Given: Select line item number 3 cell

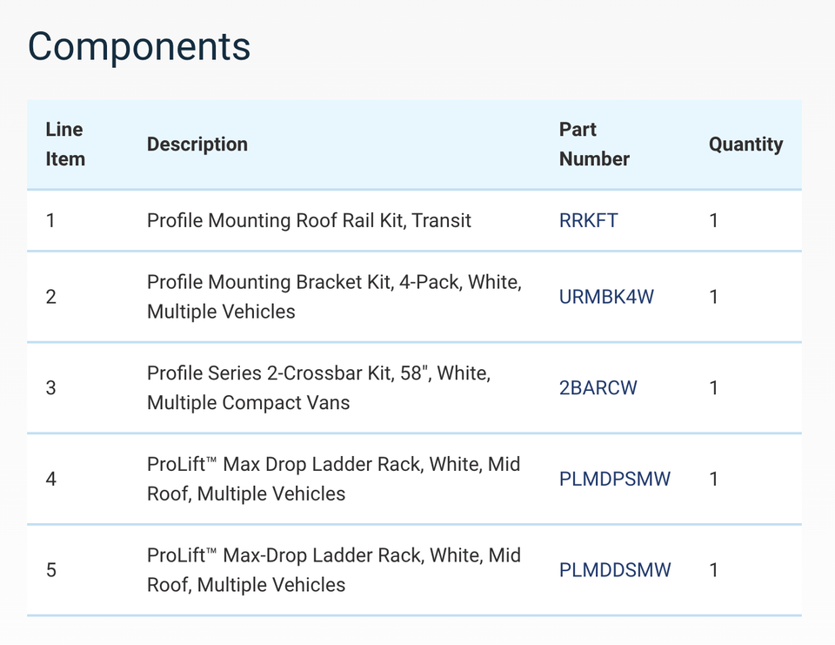Looking at the screenshot, I should (x=50, y=387).
